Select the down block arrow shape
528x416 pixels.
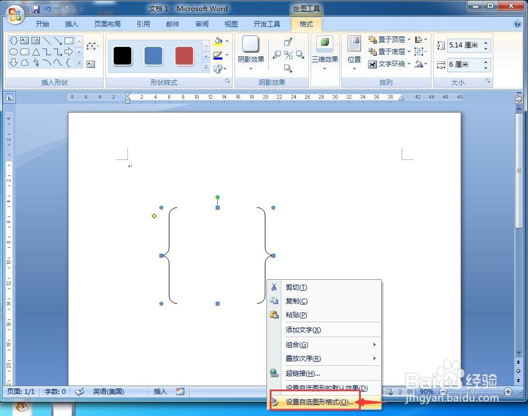[13, 63]
